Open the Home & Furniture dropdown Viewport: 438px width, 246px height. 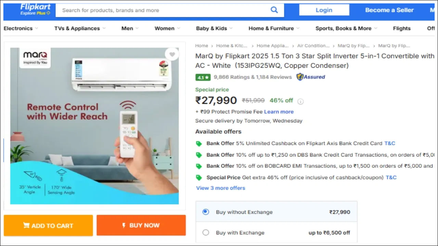tap(271, 28)
